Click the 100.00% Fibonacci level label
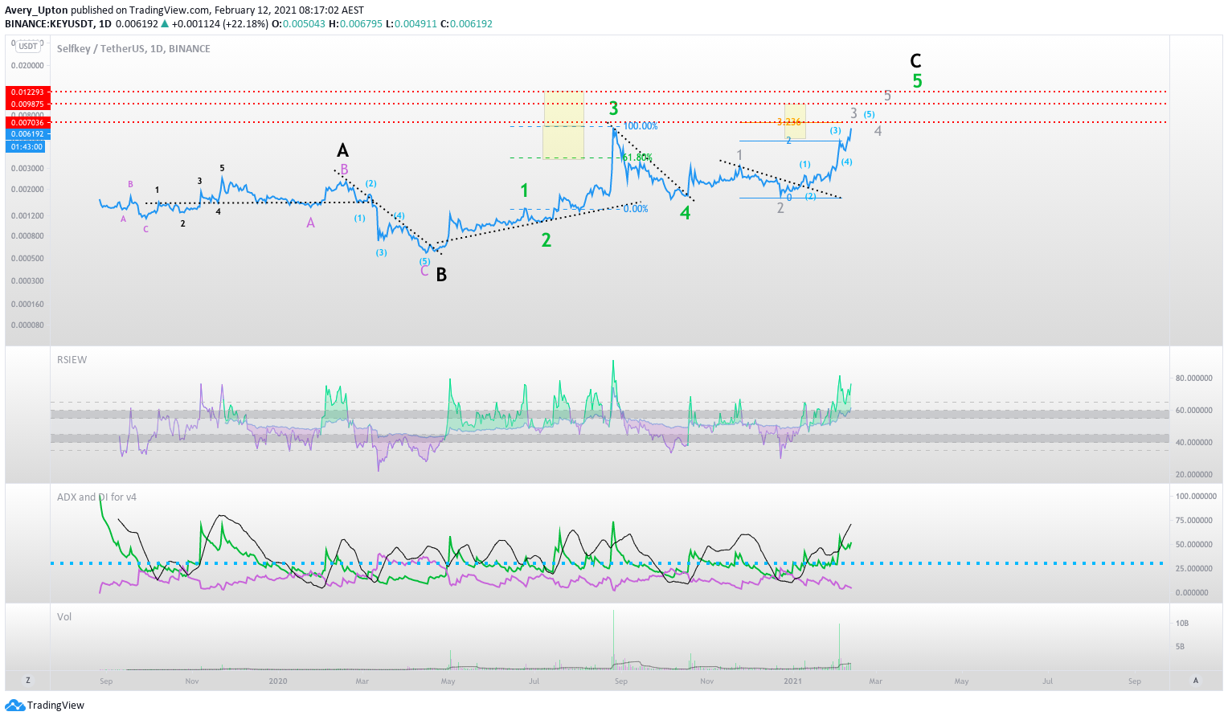The image size is (1228, 720). [x=641, y=126]
